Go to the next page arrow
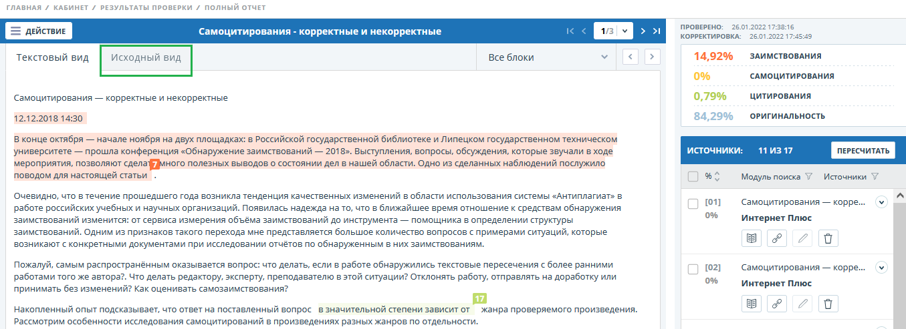The image size is (906, 329). pyautogui.click(x=643, y=31)
